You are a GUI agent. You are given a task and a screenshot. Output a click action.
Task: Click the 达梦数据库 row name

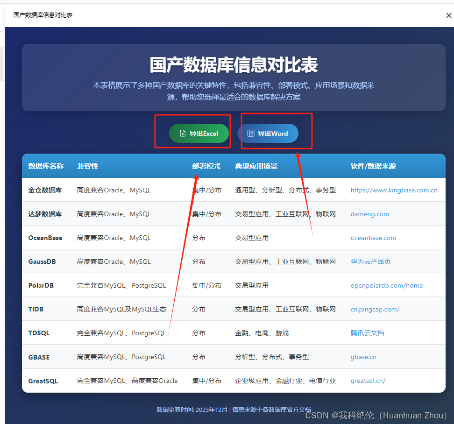(x=45, y=214)
